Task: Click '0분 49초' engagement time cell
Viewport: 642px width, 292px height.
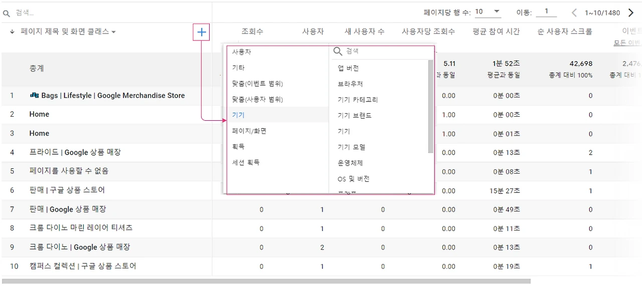Action: (x=507, y=210)
